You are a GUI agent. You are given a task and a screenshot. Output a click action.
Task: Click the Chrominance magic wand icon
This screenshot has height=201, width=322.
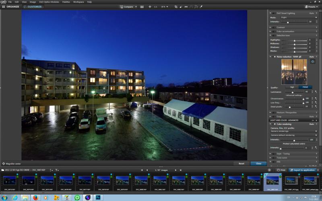[x=316, y=98]
